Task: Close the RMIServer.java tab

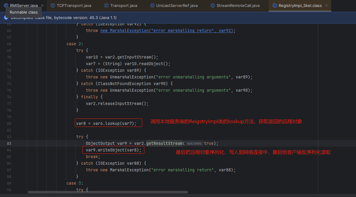Action: 42,5
